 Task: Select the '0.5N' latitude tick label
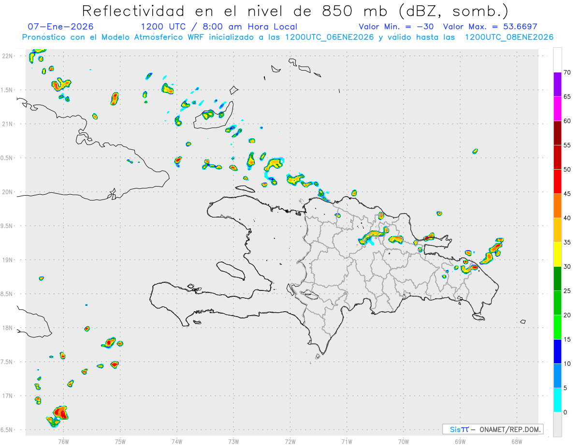pos(8,158)
